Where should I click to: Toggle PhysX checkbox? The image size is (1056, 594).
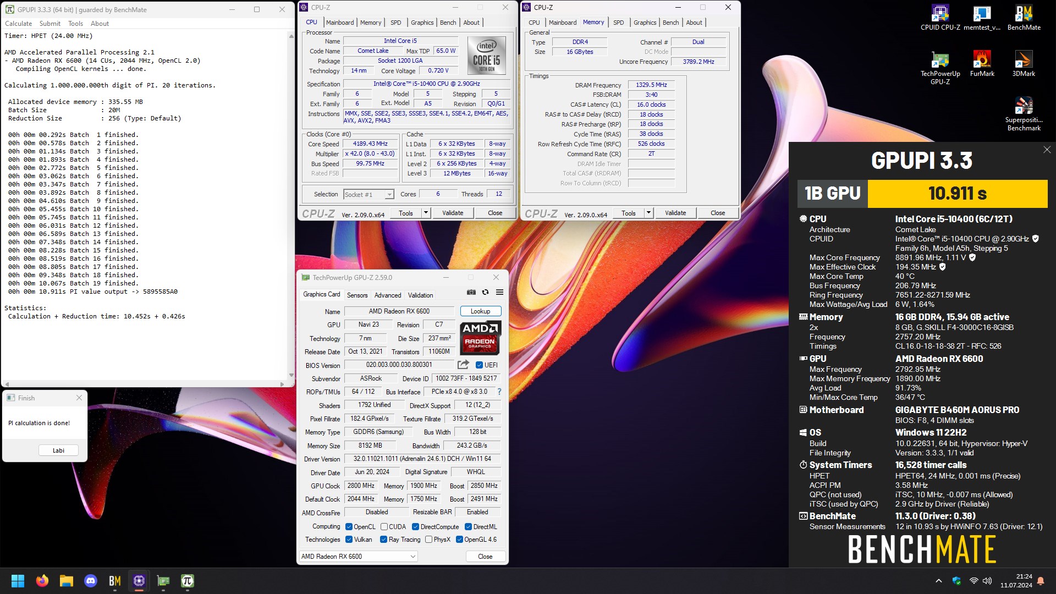coord(428,540)
